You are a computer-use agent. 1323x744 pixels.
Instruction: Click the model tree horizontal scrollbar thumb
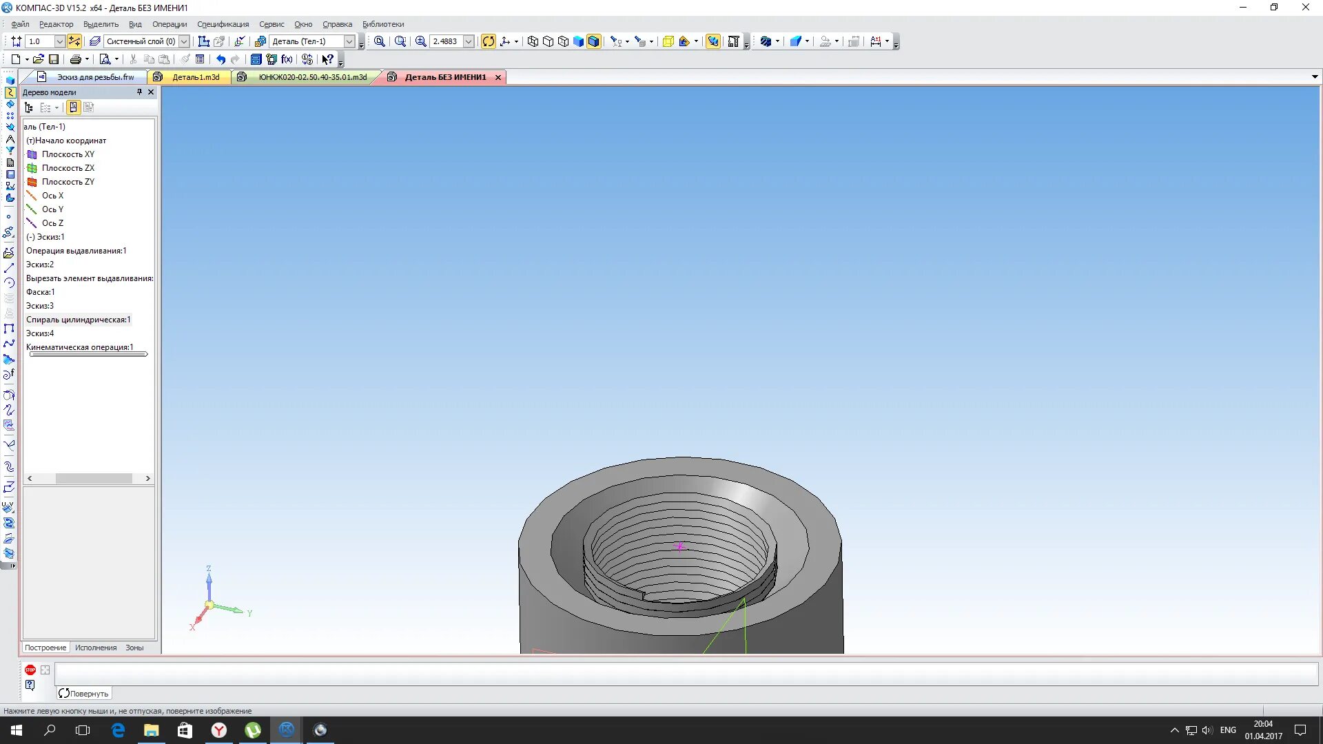coord(94,478)
